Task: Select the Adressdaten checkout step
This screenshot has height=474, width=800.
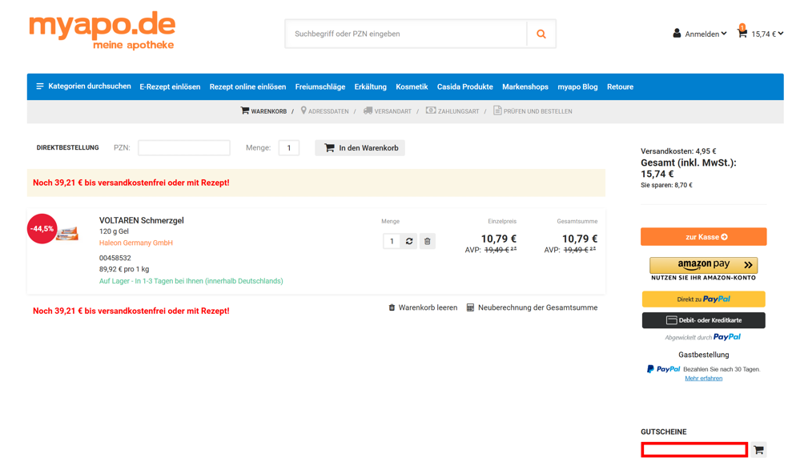Action: coord(324,110)
